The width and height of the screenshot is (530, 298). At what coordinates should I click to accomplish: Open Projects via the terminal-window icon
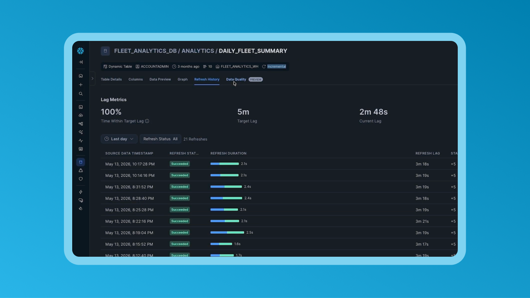pos(81,107)
